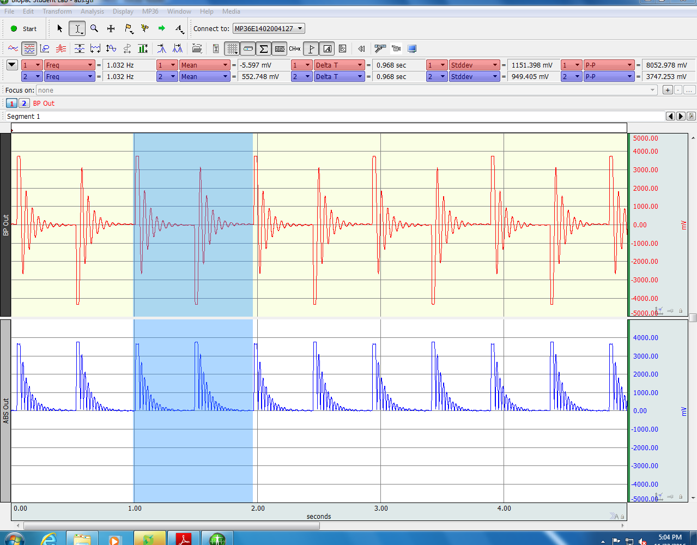Click the blue monitor display icon
Image resolution: width=697 pixels, height=545 pixels.
pos(412,49)
